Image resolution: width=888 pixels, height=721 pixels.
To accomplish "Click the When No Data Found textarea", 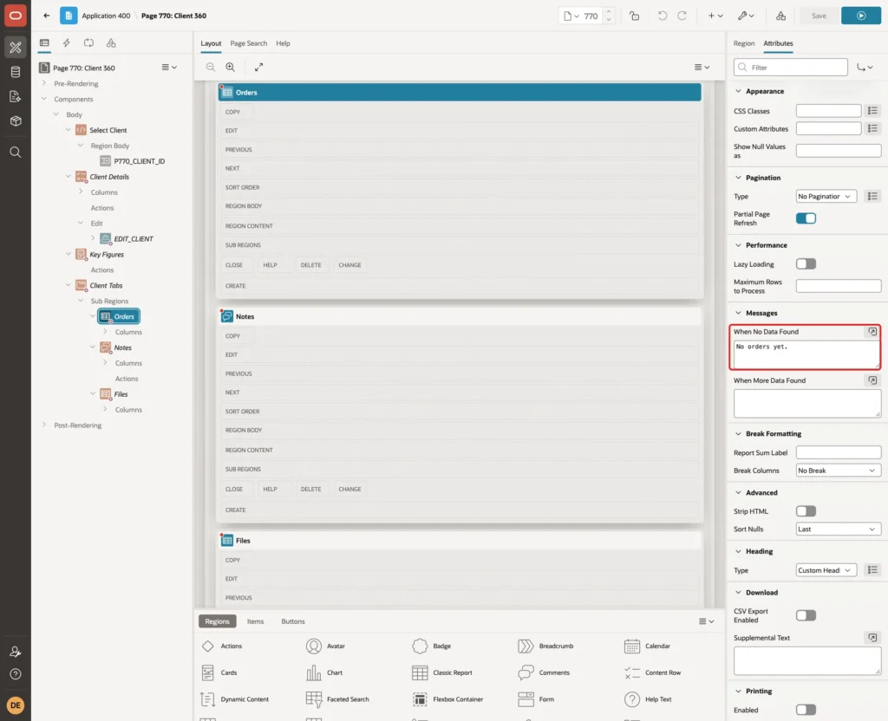I will click(806, 354).
